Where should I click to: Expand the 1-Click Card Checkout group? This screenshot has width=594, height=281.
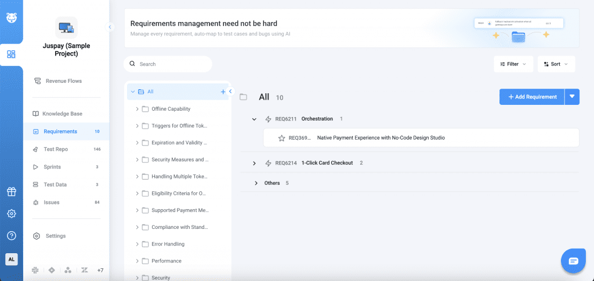point(254,163)
